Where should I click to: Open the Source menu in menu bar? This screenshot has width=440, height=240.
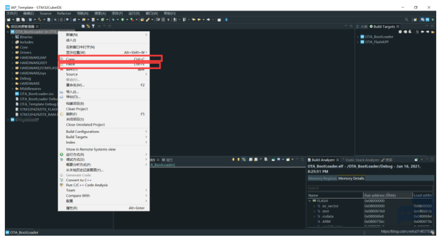pos(45,13)
